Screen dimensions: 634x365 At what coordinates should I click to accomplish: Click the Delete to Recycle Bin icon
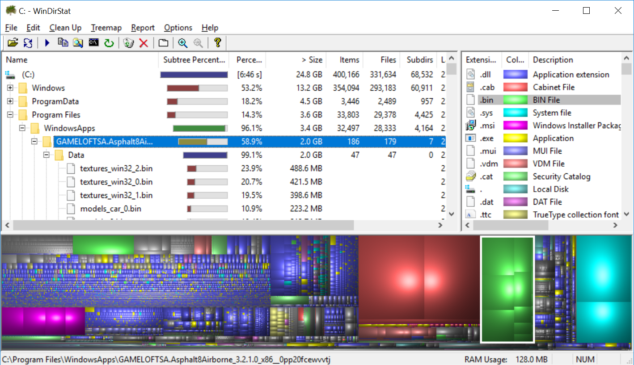129,43
